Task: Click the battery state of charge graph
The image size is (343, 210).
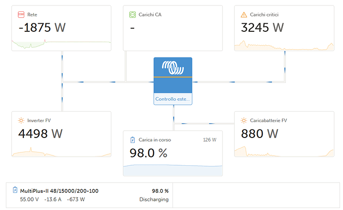Action: coord(173,170)
